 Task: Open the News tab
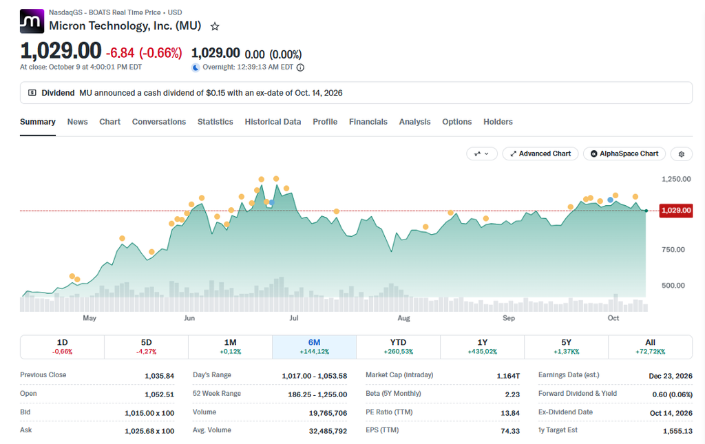(77, 122)
